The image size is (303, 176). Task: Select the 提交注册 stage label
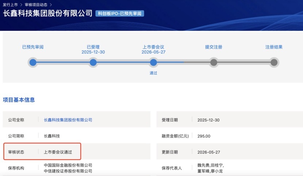214,47
